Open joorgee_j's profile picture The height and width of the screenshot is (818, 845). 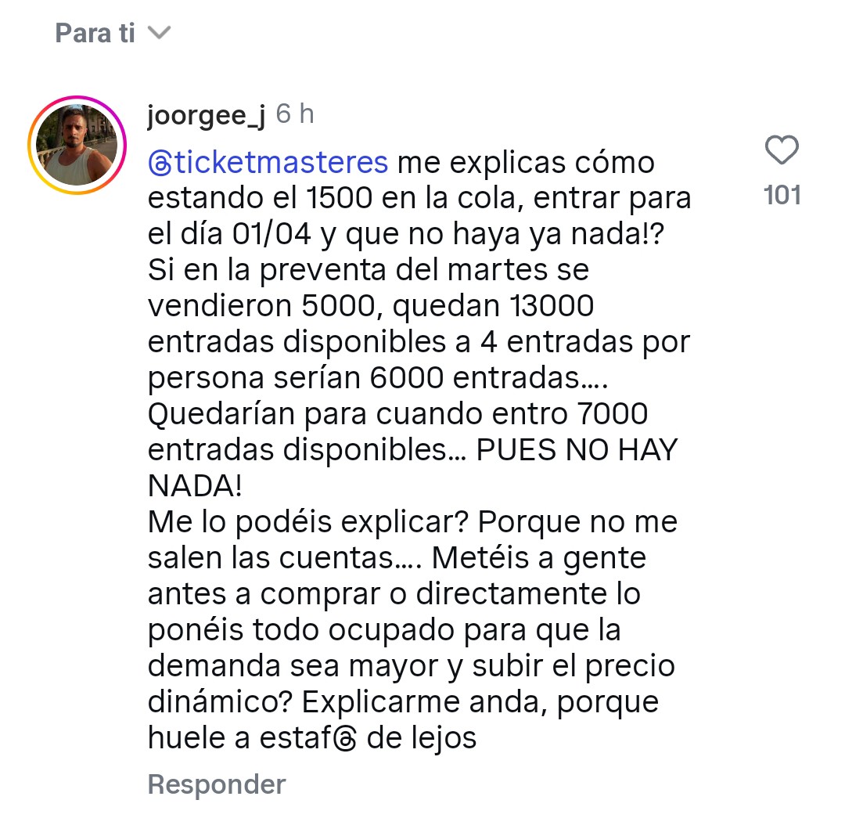pyautogui.click(x=77, y=144)
